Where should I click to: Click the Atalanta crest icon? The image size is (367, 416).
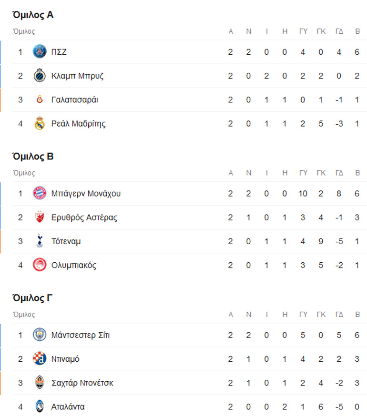tap(40, 406)
